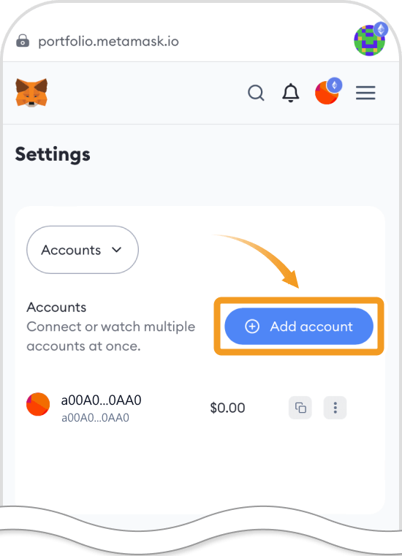Viewport: 402px width, 556px height.
Task: Copy the a00A0...0AA0 account address
Action: [300, 408]
